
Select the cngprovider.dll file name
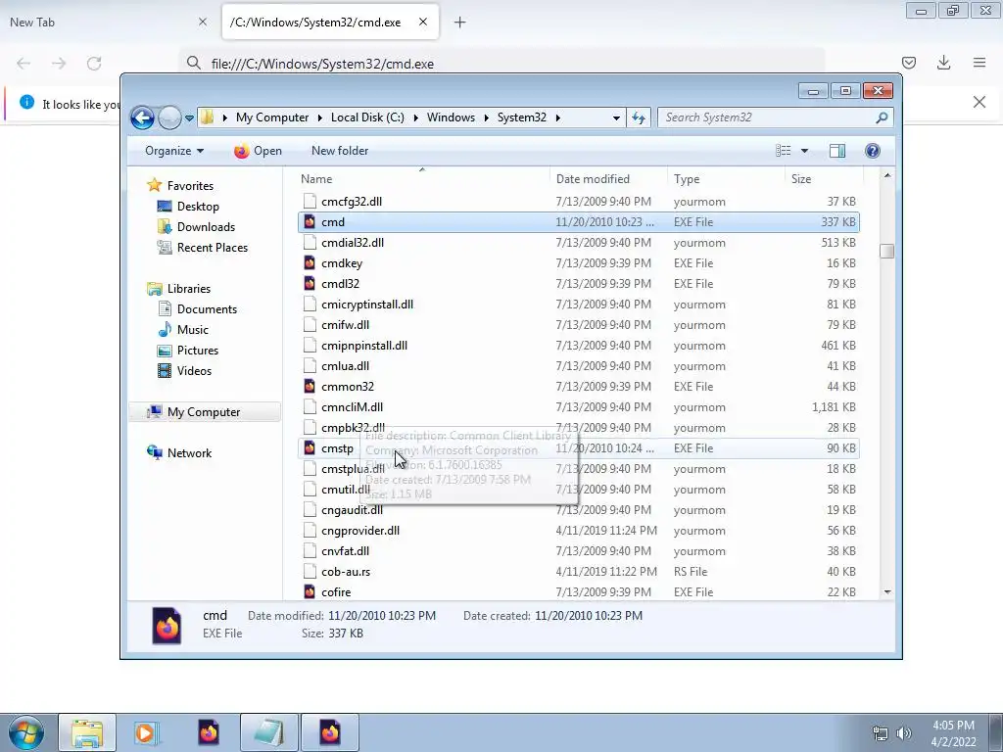pos(360,531)
